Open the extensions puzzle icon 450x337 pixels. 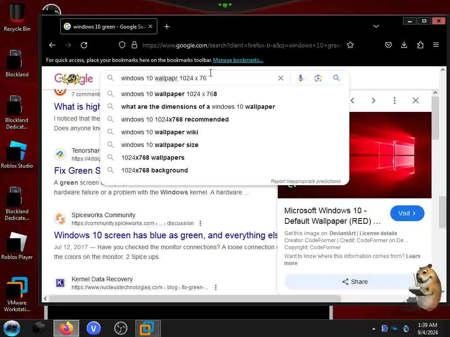click(x=420, y=45)
